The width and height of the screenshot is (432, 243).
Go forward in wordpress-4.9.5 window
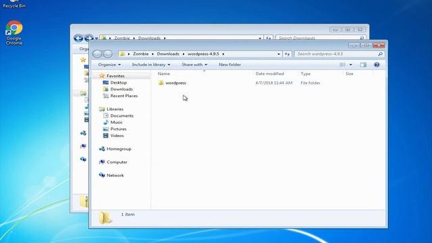[108, 54]
